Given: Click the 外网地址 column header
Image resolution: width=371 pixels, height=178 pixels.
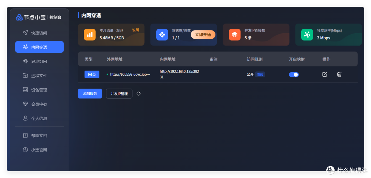Looking at the screenshot, I should pyautogui.click(x=114, y=59).
